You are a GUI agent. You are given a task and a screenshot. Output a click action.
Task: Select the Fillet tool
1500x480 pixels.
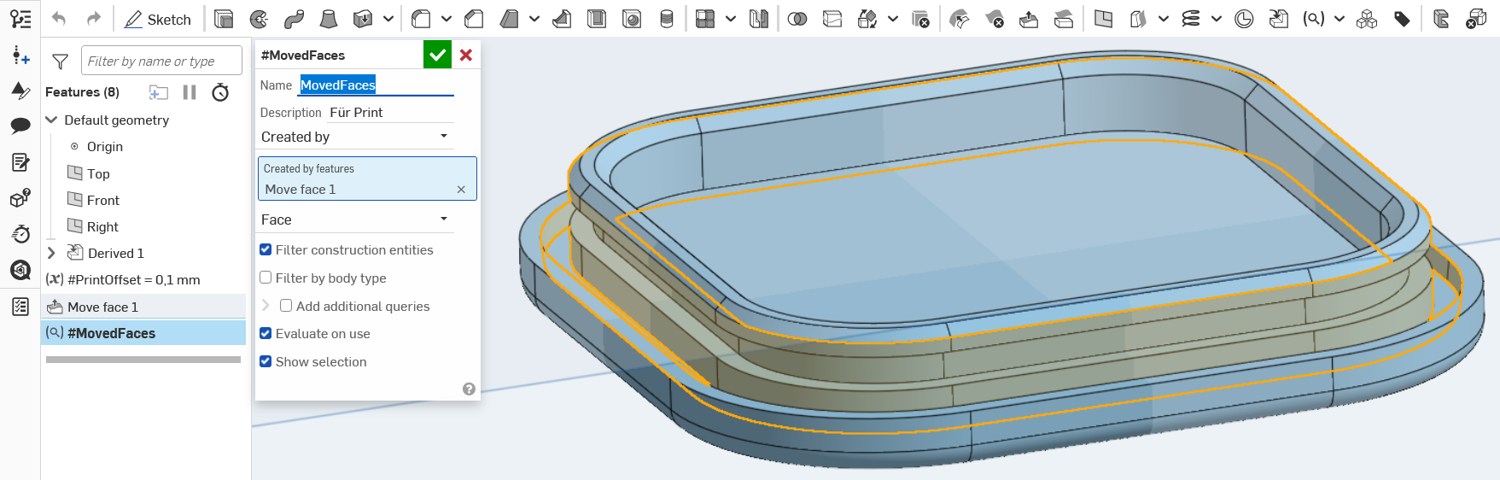[421, 19]
